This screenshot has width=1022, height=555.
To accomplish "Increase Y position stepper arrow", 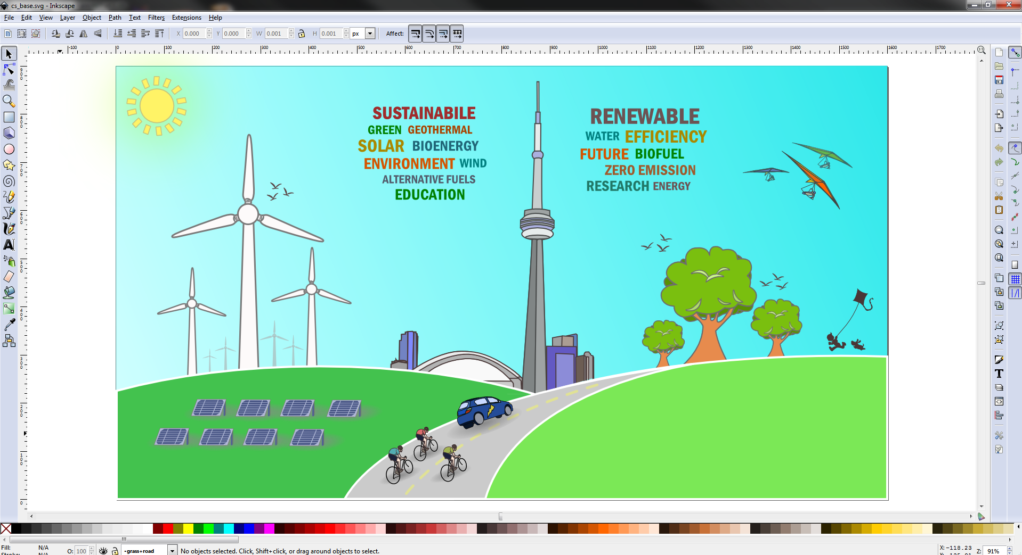I will pos(249,31).
